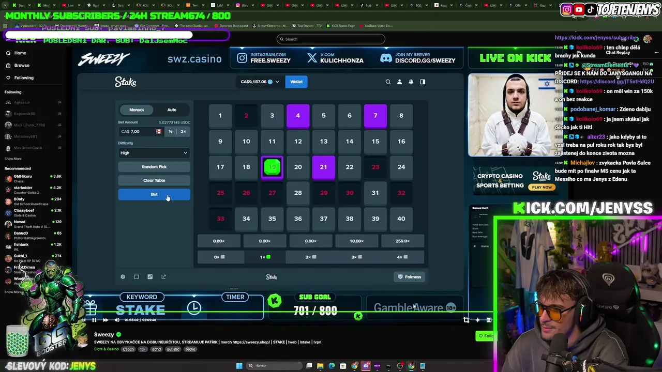This screenshot has width=662, height=372.
Task: Expand Show More under Recommended list
Action: pyautogui.click(x=13, y=292)
